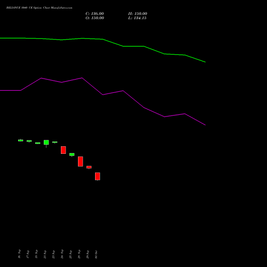267x267 pixels.
Task: Select the last red candle for 01 Oct
Action: [x=98, y=176]
